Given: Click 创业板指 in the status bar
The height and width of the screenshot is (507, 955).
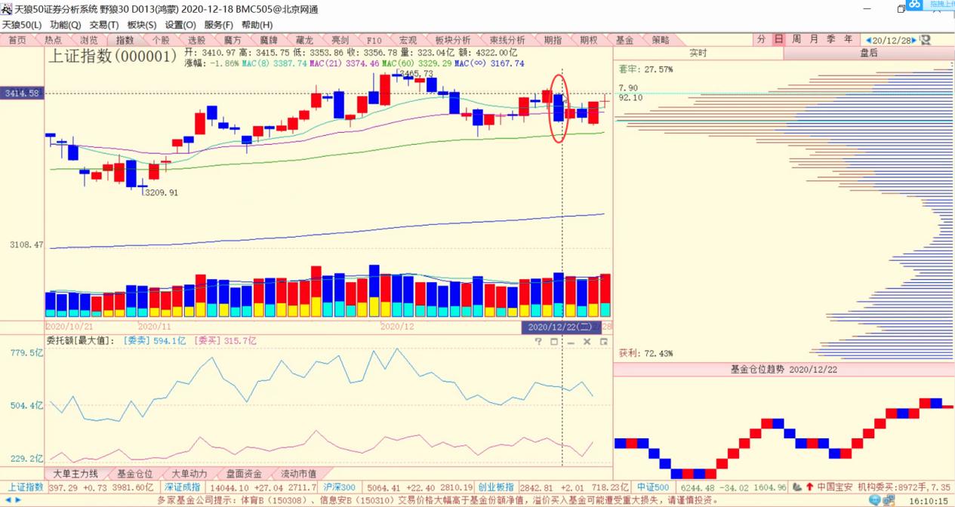Looking at the screenshot, I should pyautogui.click(x=496, y=487).
